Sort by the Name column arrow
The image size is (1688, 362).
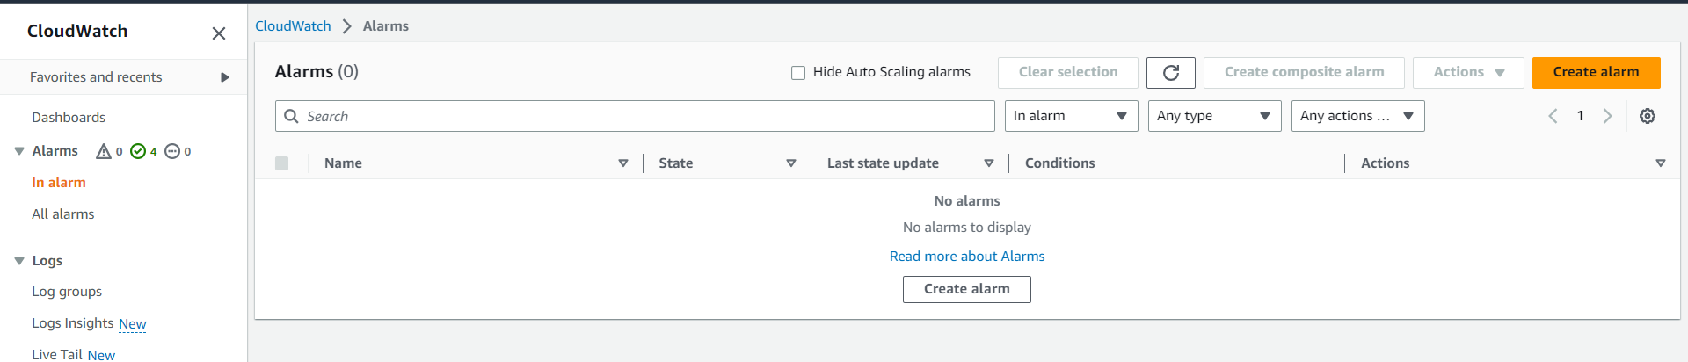[x=623, y=163]
